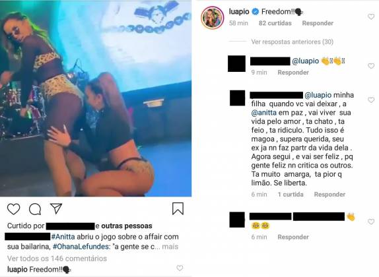Open @anitta mention in long reply
Screen dimensions: 379x277
coord(263,113)
